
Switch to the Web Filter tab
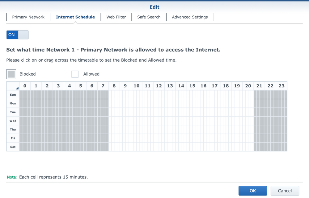tap(116, 17)
